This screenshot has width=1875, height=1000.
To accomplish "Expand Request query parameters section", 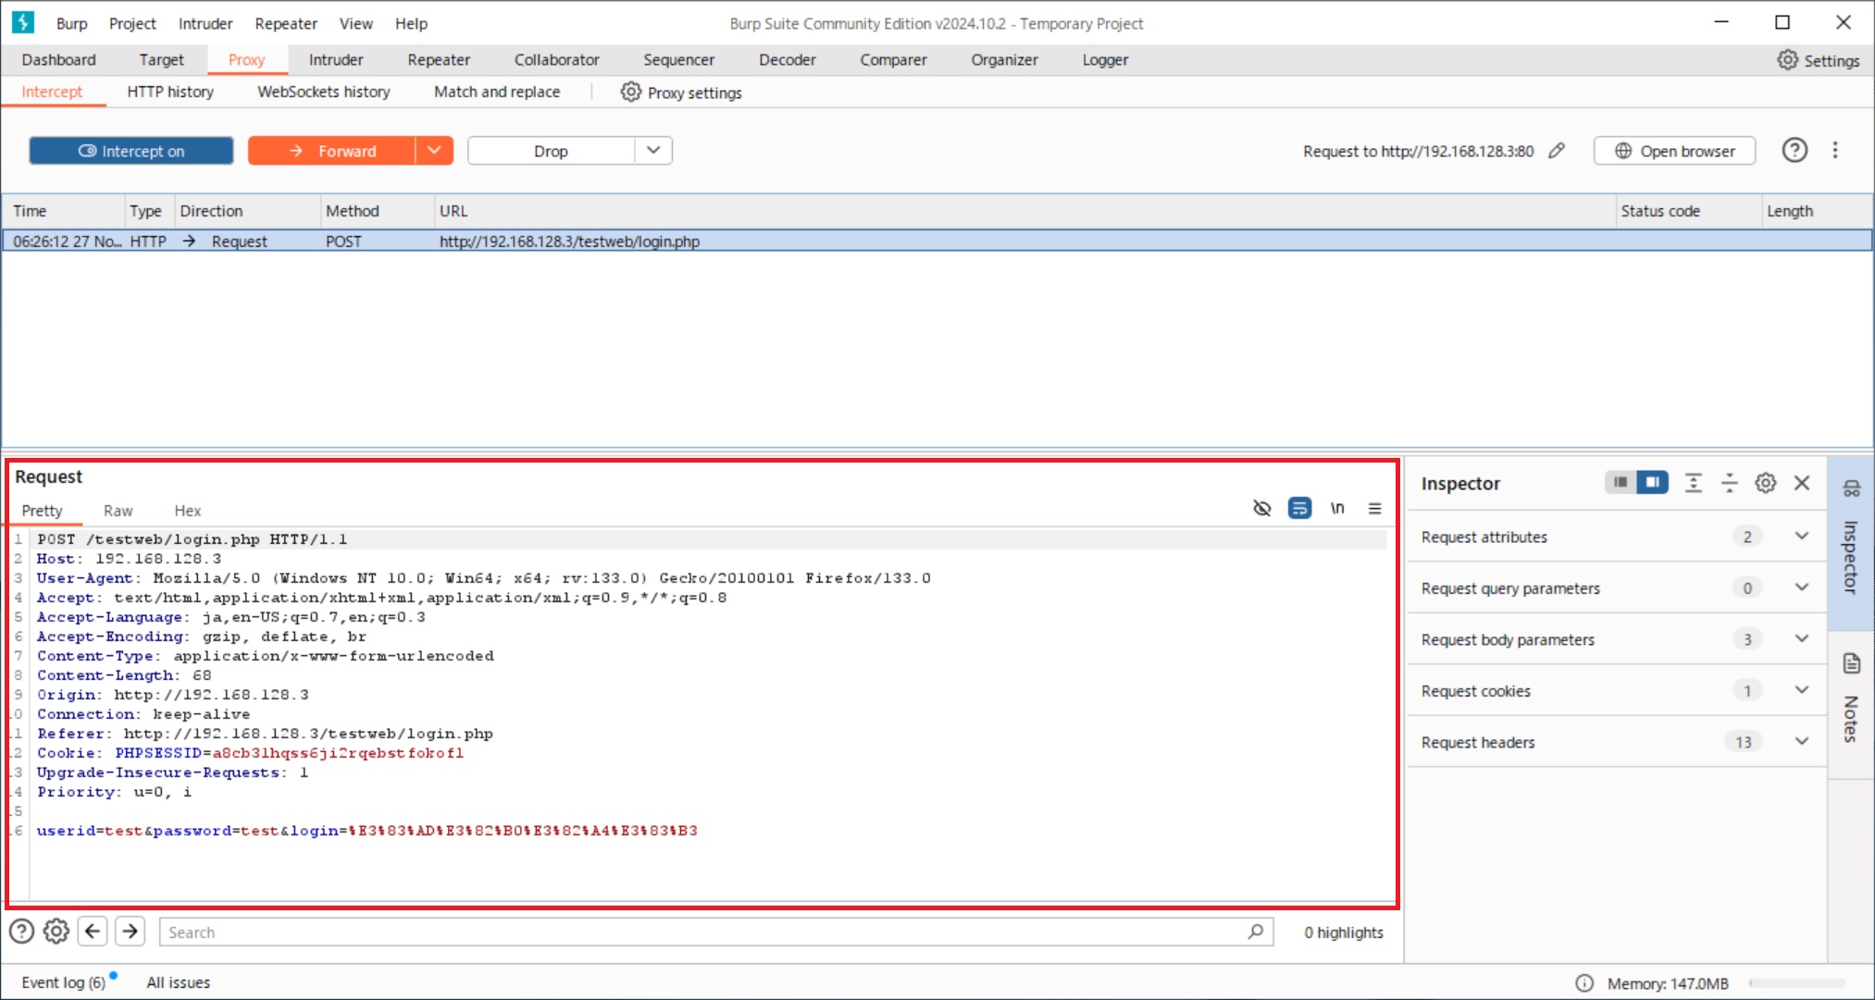I will click(x=1802, y=587).
